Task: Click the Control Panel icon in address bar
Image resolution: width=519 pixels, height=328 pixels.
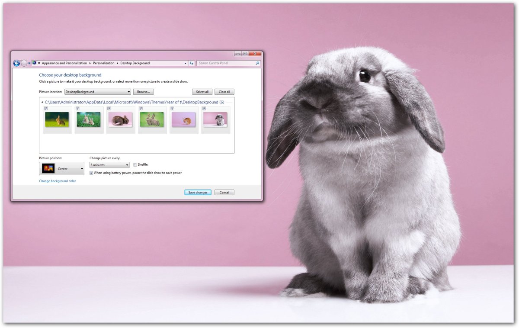Action: click(x=34, y=63)
